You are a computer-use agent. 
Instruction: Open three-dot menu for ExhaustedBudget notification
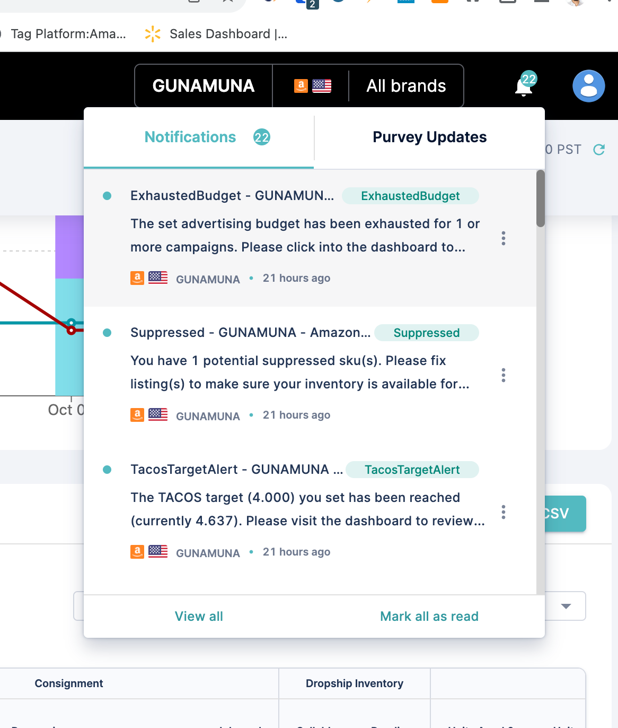tap(503, 238)
